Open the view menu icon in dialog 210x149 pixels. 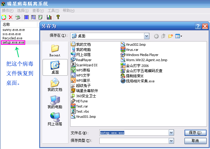179,36
